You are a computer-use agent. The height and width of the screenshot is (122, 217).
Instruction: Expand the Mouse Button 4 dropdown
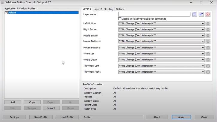[x=161, y=41]
